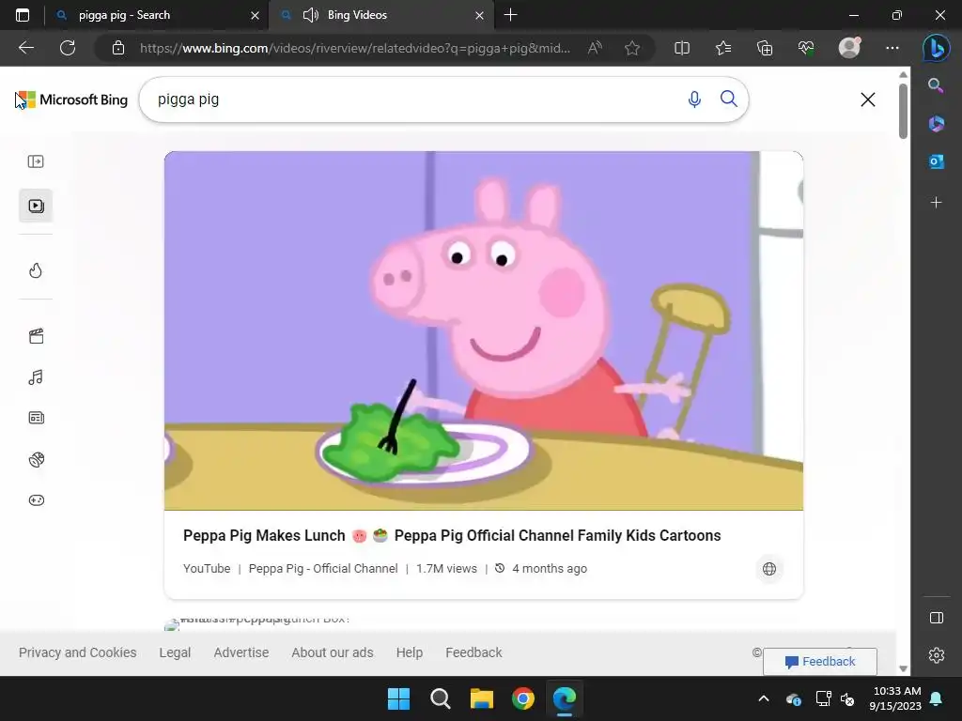Open sidebar Search tool
The width and height of the screenshot is (962, 721).
coord(936,85)
